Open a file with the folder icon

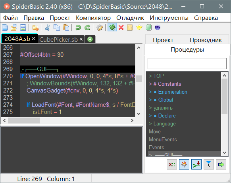coord(14,27)
